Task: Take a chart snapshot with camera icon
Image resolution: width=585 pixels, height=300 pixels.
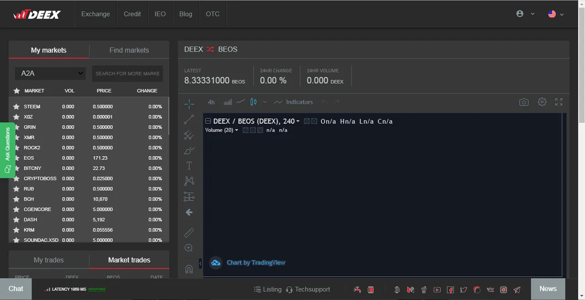Action: tap(524, 102)
